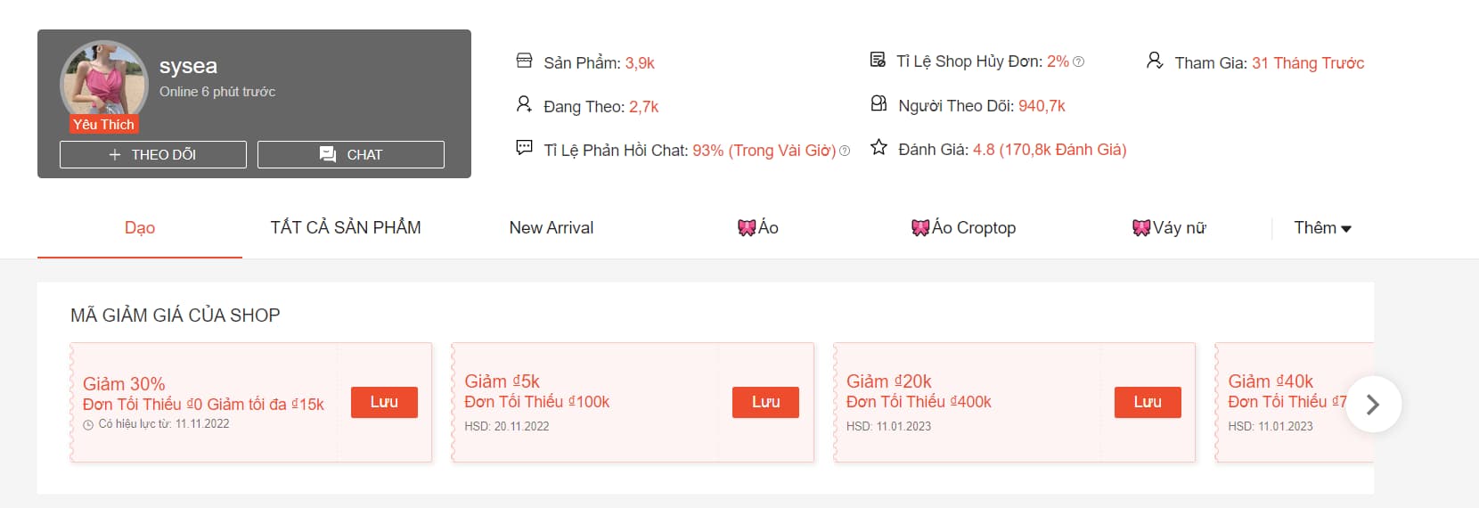Click the sysea shop avatar picture
Viewport: 1479px width, 508px height.
(x=103, y=84)
